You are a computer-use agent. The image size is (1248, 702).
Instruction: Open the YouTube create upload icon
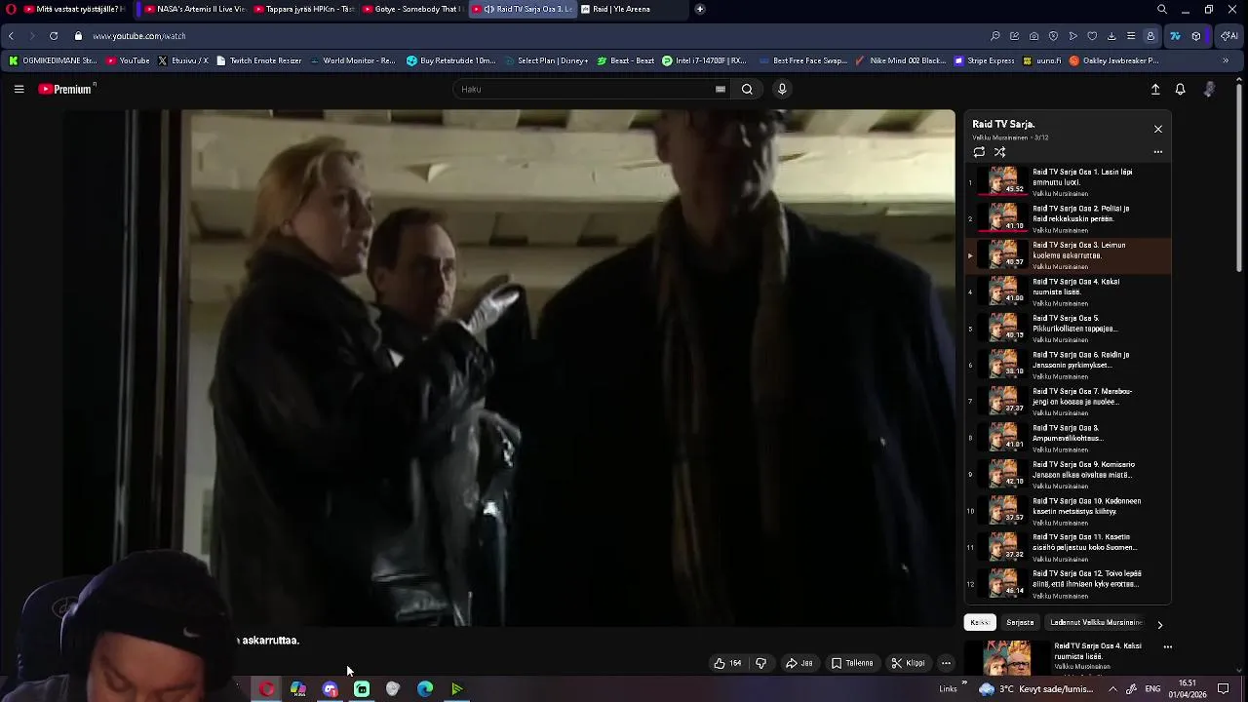pos(1155,89)
